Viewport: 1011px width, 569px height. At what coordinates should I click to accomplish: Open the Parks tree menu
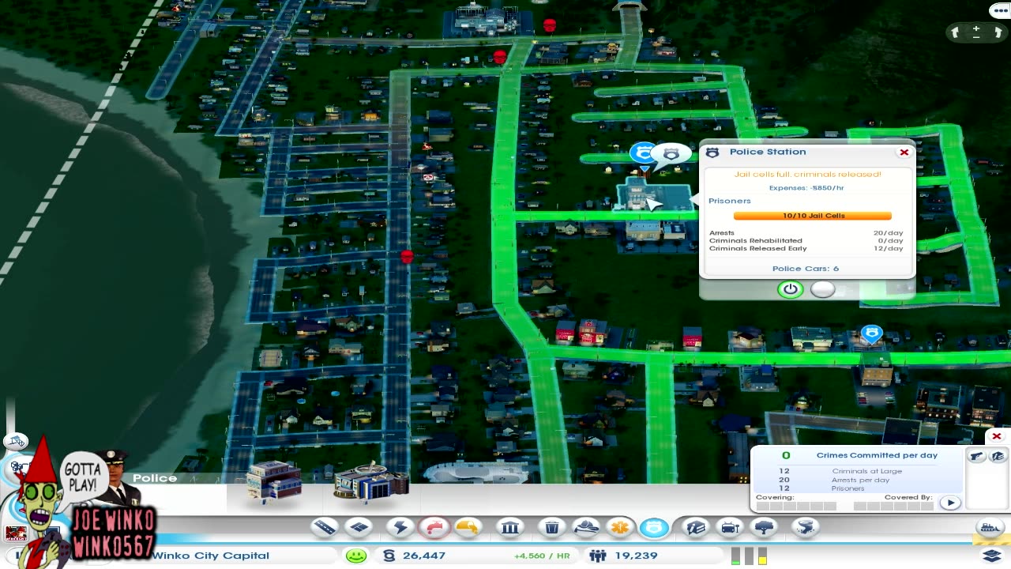764,527
